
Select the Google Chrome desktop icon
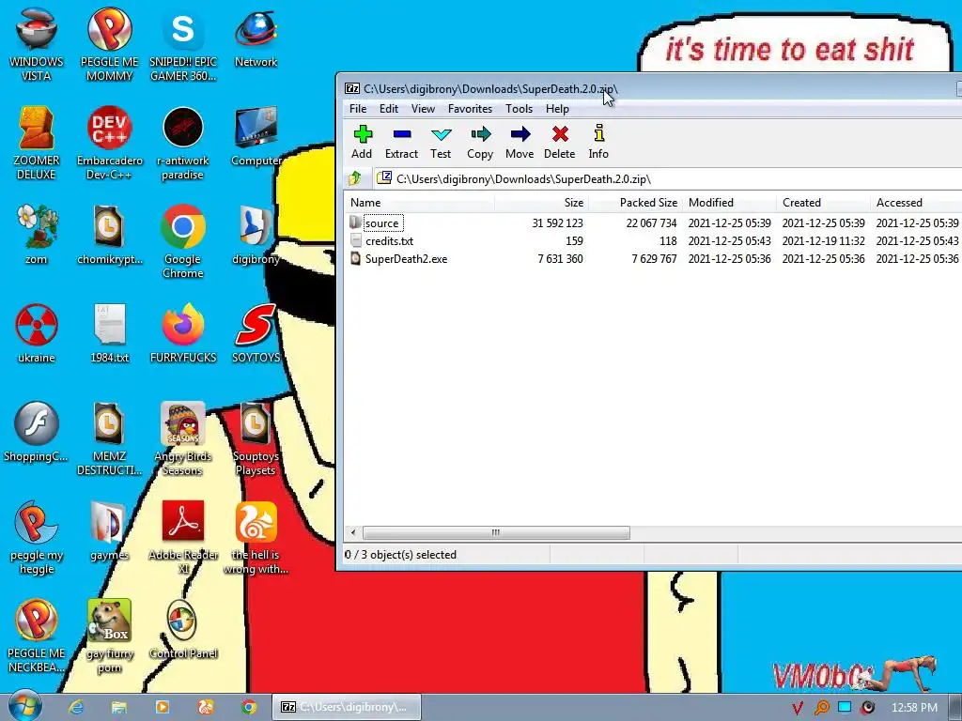tap(183, 241)
